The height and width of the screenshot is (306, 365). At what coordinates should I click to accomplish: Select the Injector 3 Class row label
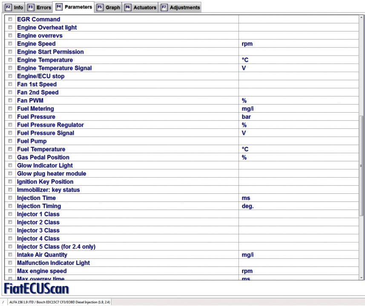(38, 230)
